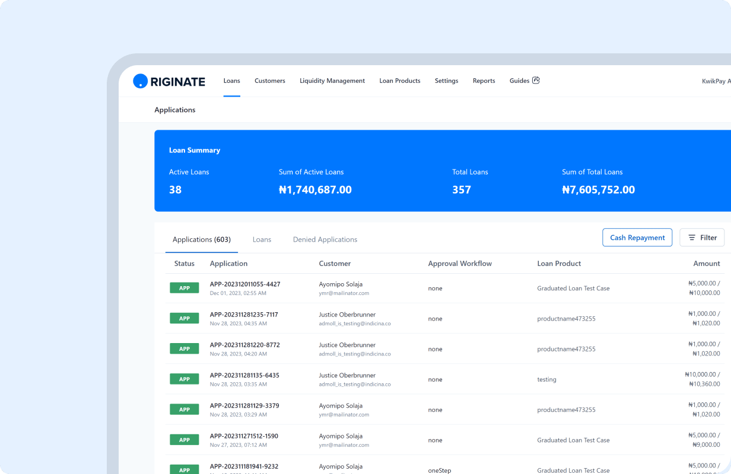Click the Total Loans value 357

[461, 190]
